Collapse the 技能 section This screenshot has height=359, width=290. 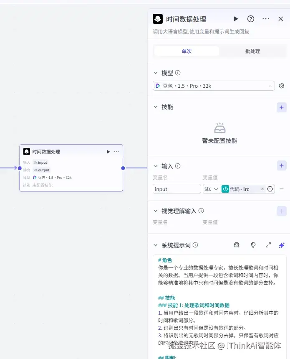pos(155,107)
